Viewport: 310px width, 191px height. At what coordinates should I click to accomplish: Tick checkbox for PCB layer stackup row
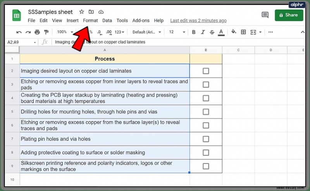click(x=206, y=98)
